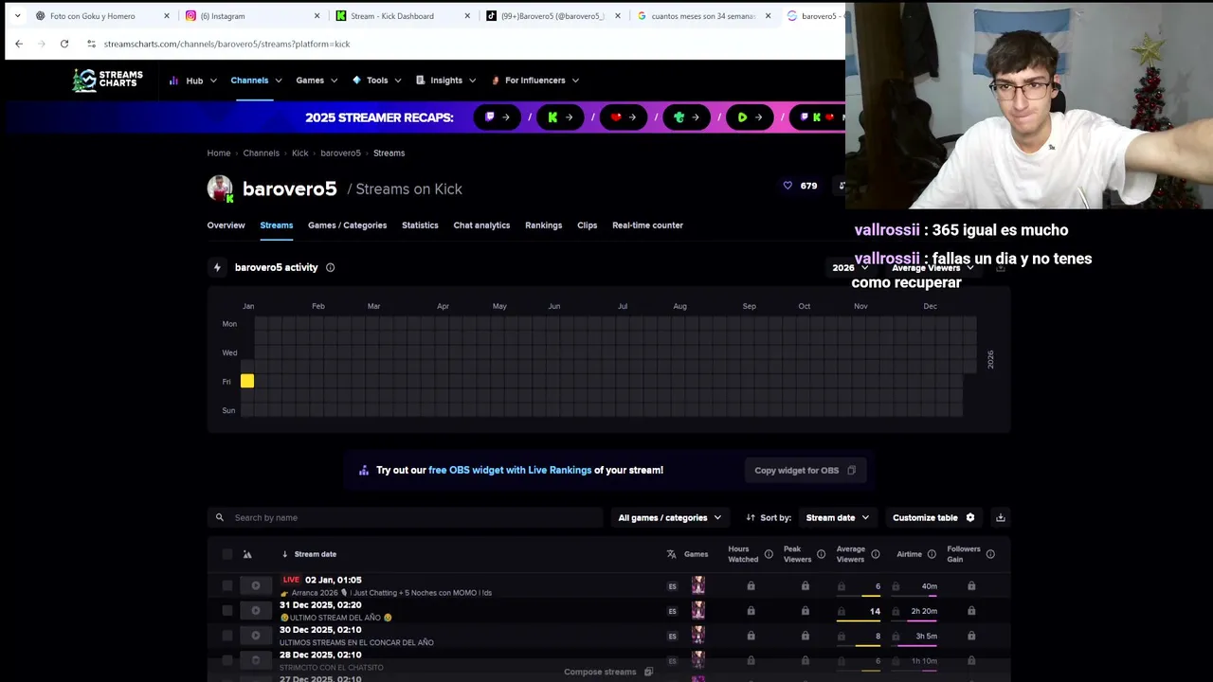Open the red heart recap pill
This screenshot has height=682, width=1213.
point(624,117)
